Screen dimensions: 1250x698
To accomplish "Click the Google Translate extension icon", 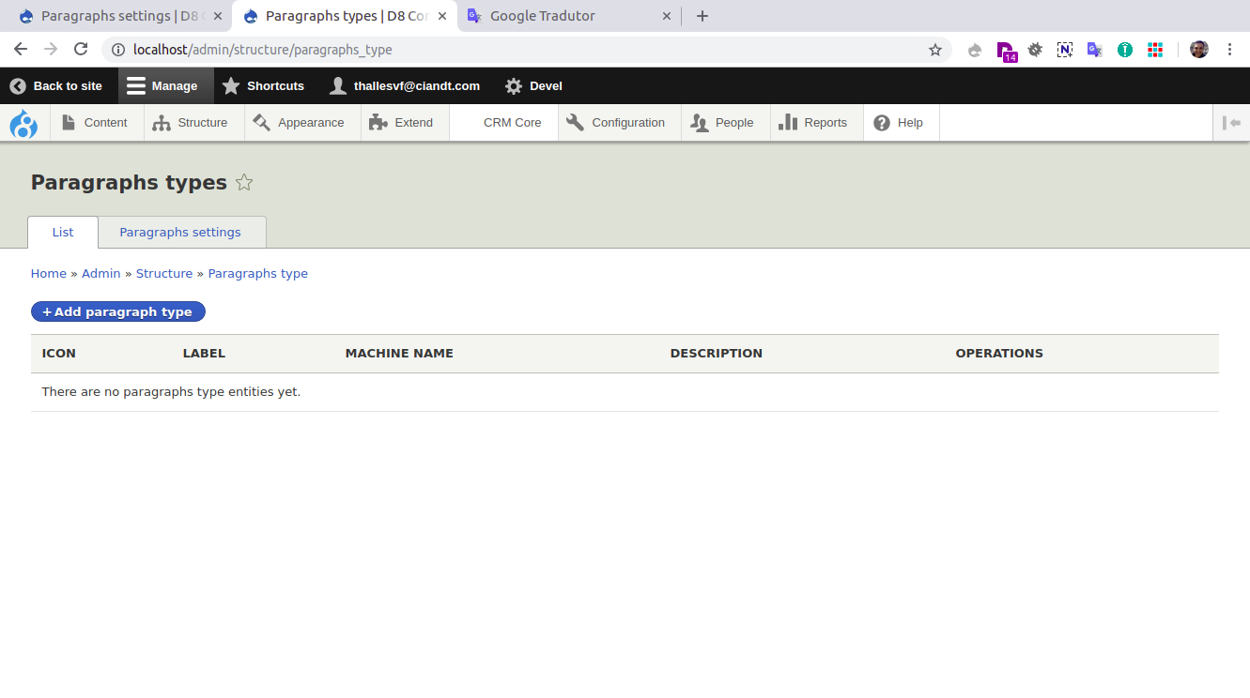I will pyautogui.click(x=1094, y=50).
